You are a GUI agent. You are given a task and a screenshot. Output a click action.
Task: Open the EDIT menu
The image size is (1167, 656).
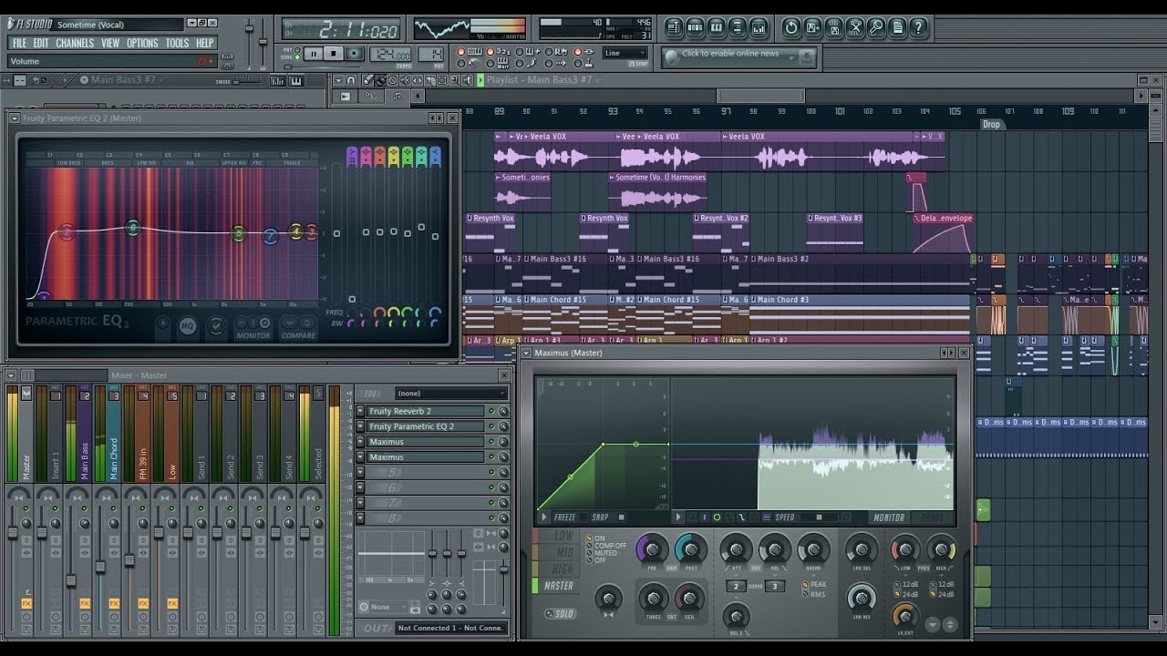click(41, 43)
